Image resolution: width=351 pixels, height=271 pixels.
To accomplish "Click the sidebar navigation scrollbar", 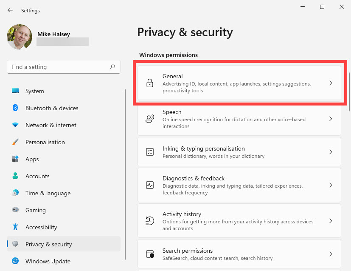I will (125, 174).
